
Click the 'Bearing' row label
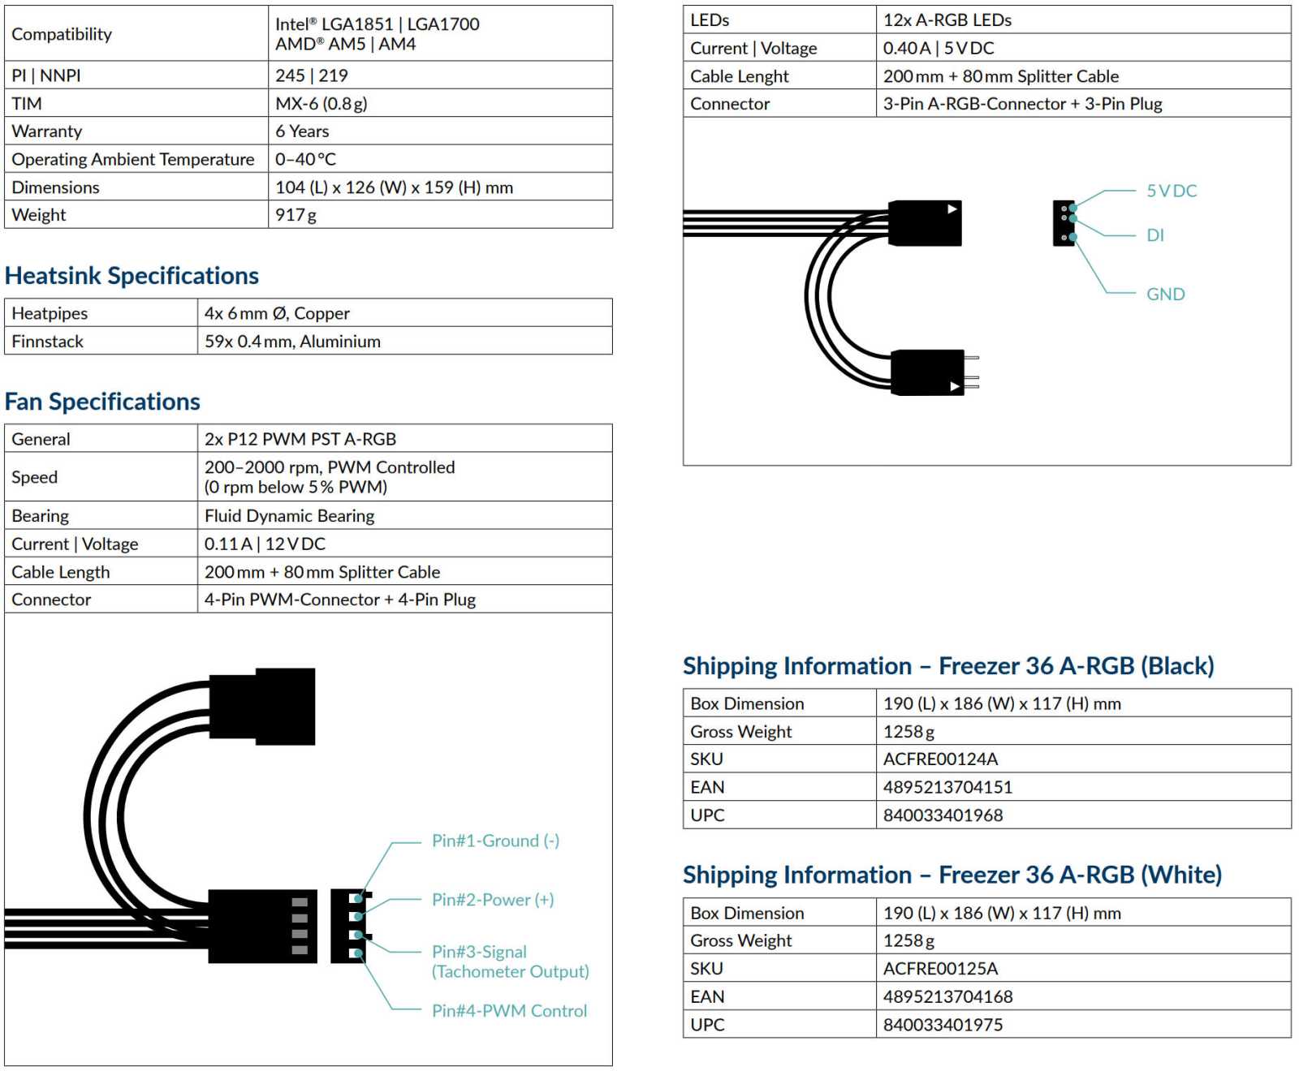[40, 516]
